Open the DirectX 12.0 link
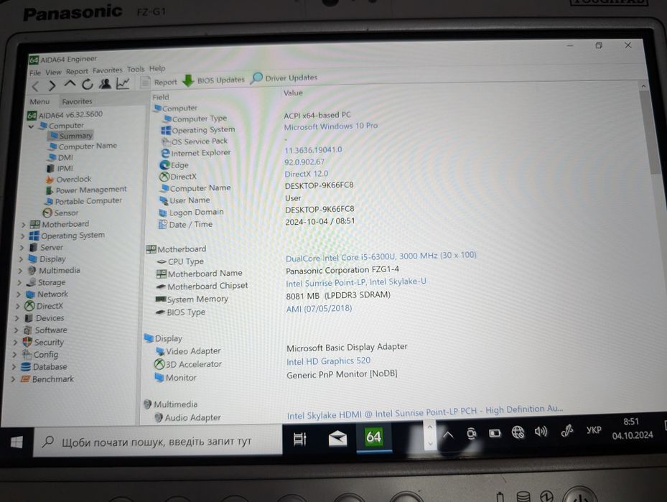 307,174
